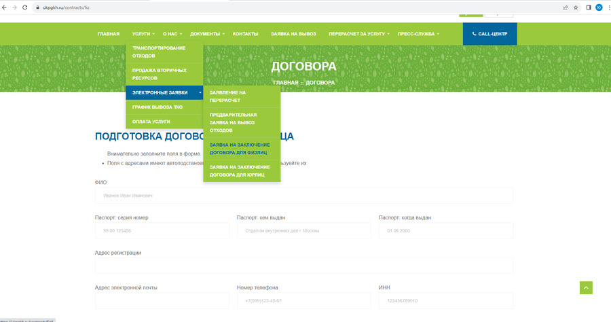Open the browser profile avatar
611x322 pixels.
[599, 7]
